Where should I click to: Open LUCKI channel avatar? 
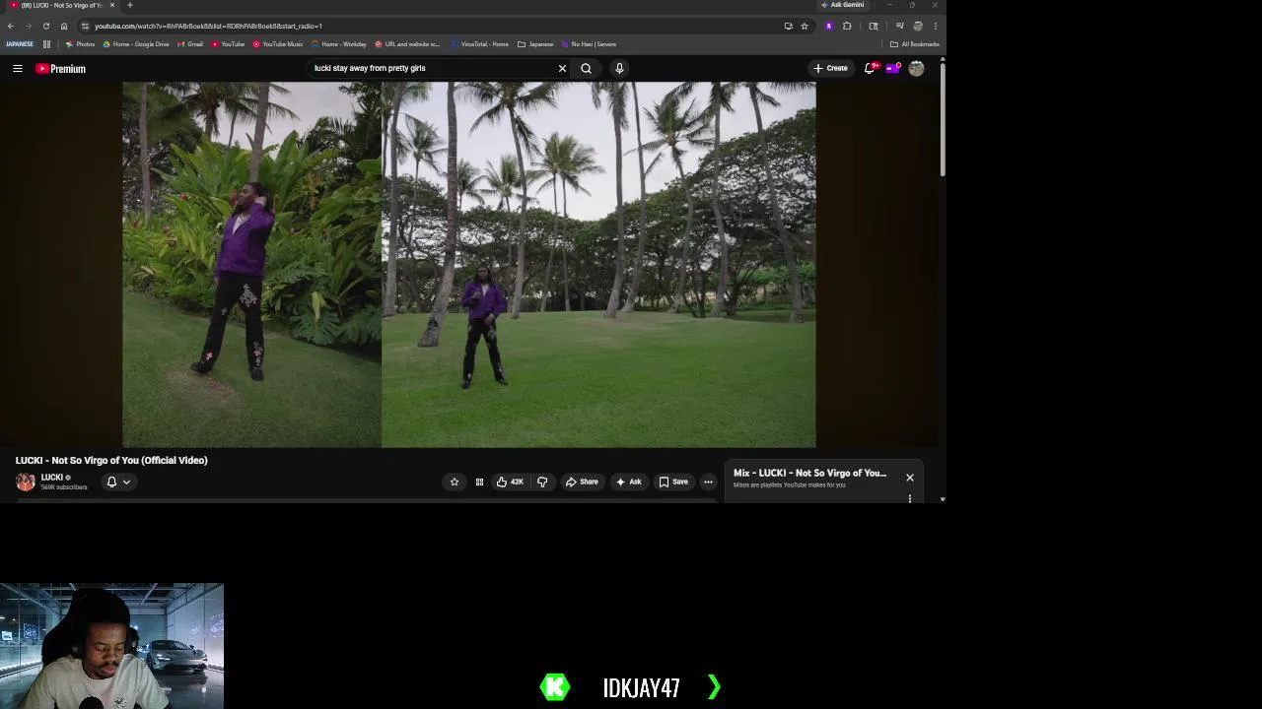coord(26,482)
